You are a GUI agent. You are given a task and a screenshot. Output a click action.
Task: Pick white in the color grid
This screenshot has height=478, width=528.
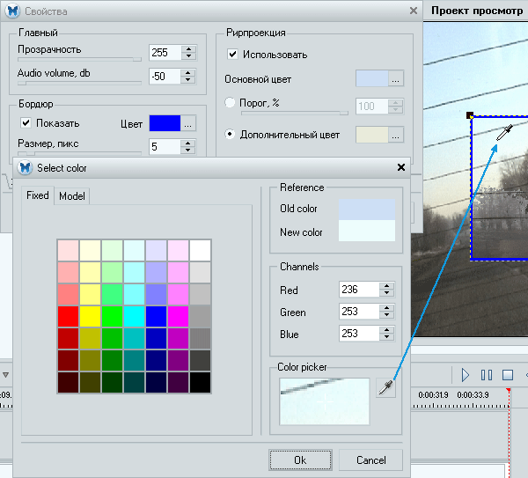point(201,250)
